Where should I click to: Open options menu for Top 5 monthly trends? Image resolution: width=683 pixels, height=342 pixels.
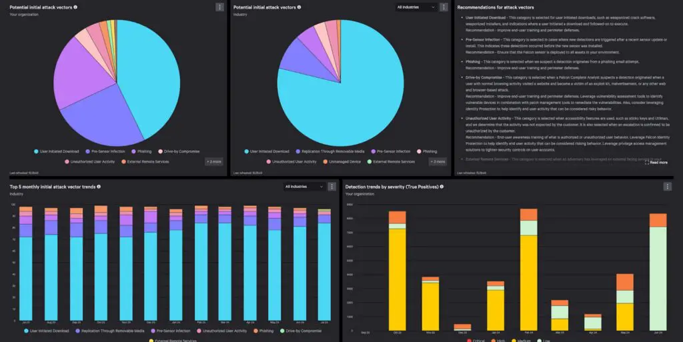point(331,187)
